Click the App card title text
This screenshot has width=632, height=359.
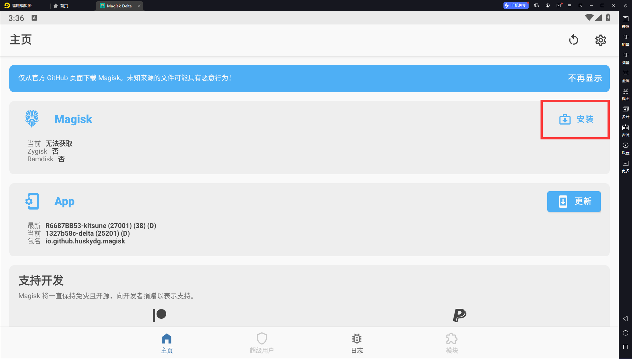point(64,202)
